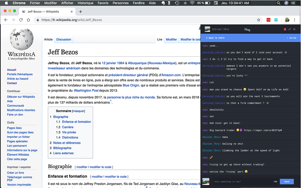This screenshot has height=188, width=301.
Task: Open the Siri icon in menu bar
Action: click(286, 3)
